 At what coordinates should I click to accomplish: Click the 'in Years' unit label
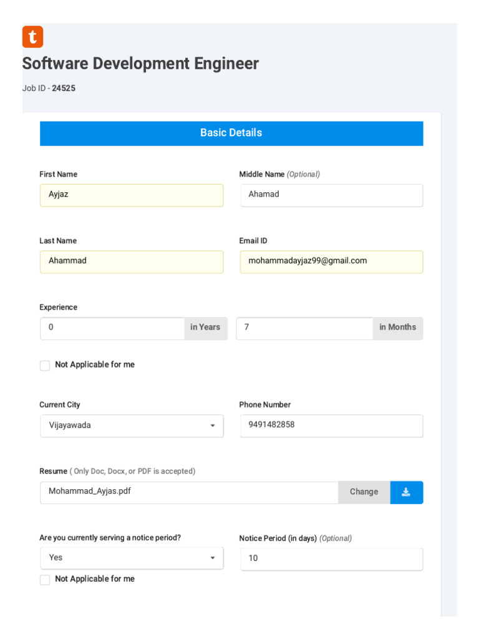click(x=205, y=328)
